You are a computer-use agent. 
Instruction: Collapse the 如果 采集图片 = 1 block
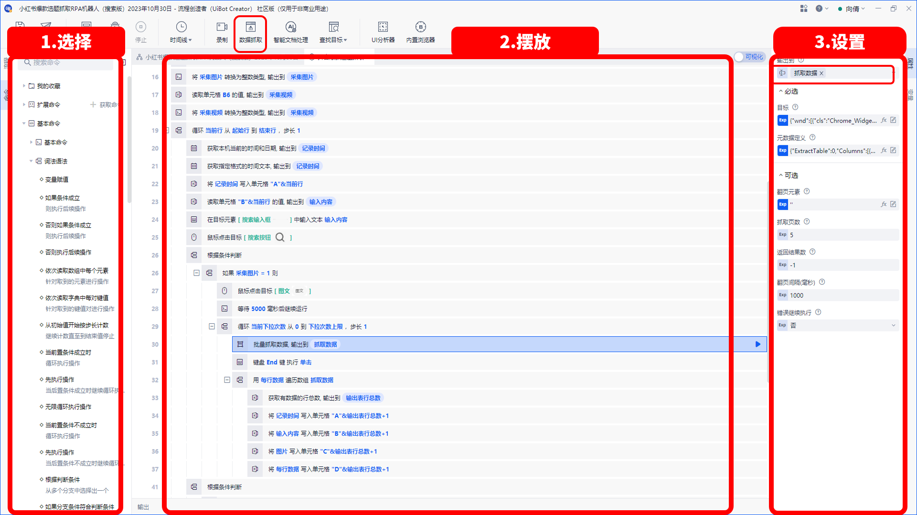[196, 273]
